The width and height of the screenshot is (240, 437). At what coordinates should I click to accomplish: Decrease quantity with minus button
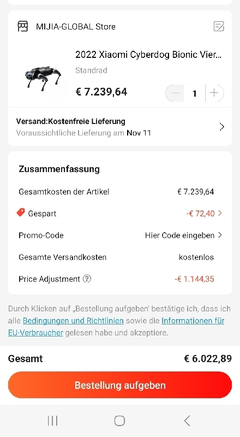pyautogui.click(x=175, y=93)
